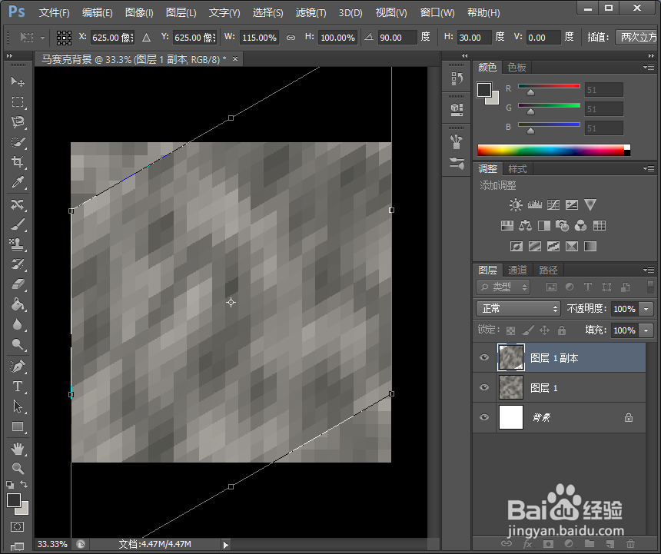Open the 正常 blend mode dropdown
Screen dimensions: 661x554
tap(518, 309)
